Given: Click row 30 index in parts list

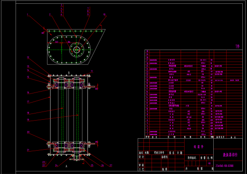Looking at the screenshot, I should tap(147, 51).
